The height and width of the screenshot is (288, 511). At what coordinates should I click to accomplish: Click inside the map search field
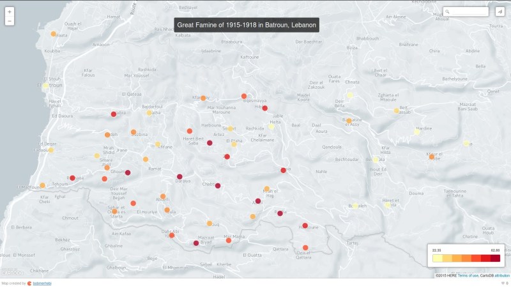click(471, 11)
